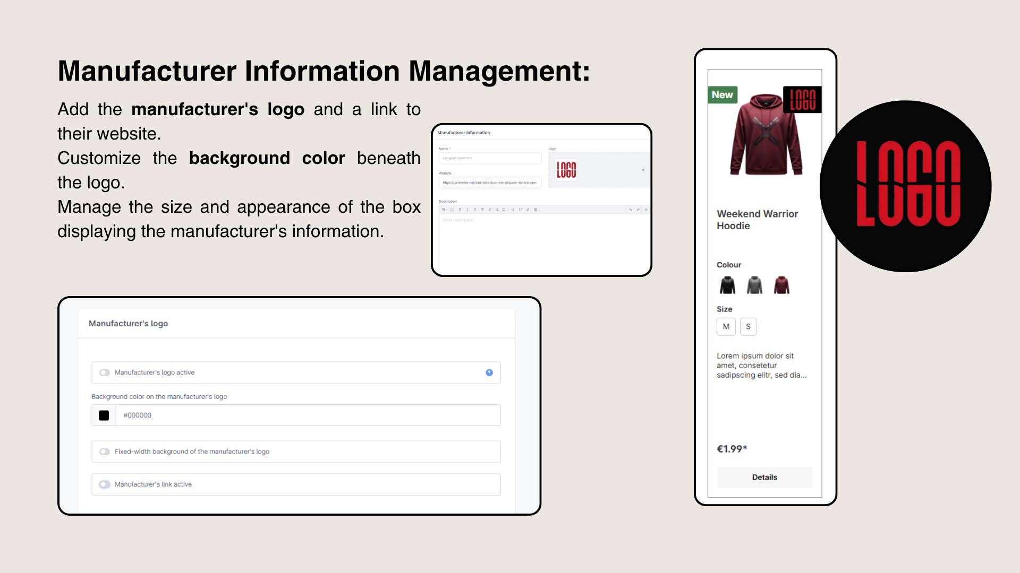
Task: Click the Background color on the manufacturer's logo label
Action: click(x=159, y=397)
